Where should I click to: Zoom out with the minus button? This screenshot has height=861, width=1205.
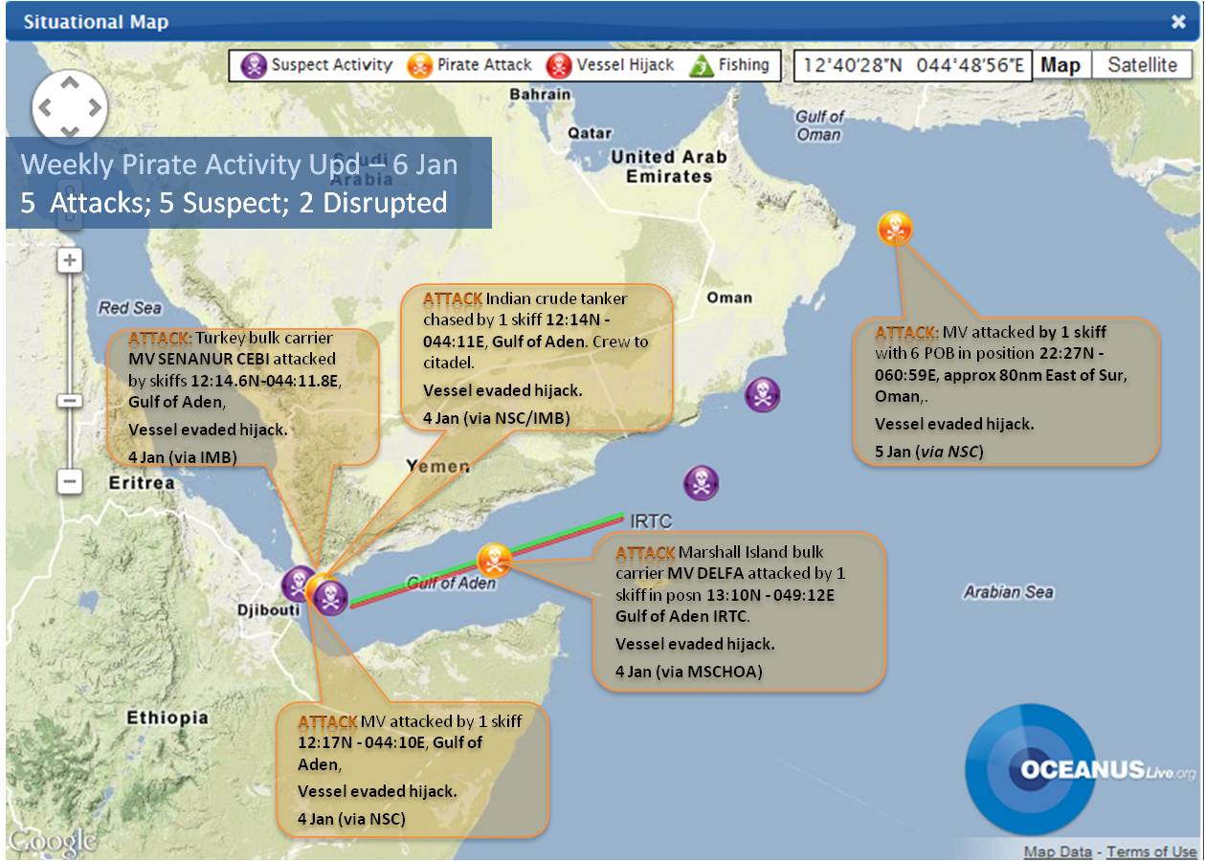(70, 481)
